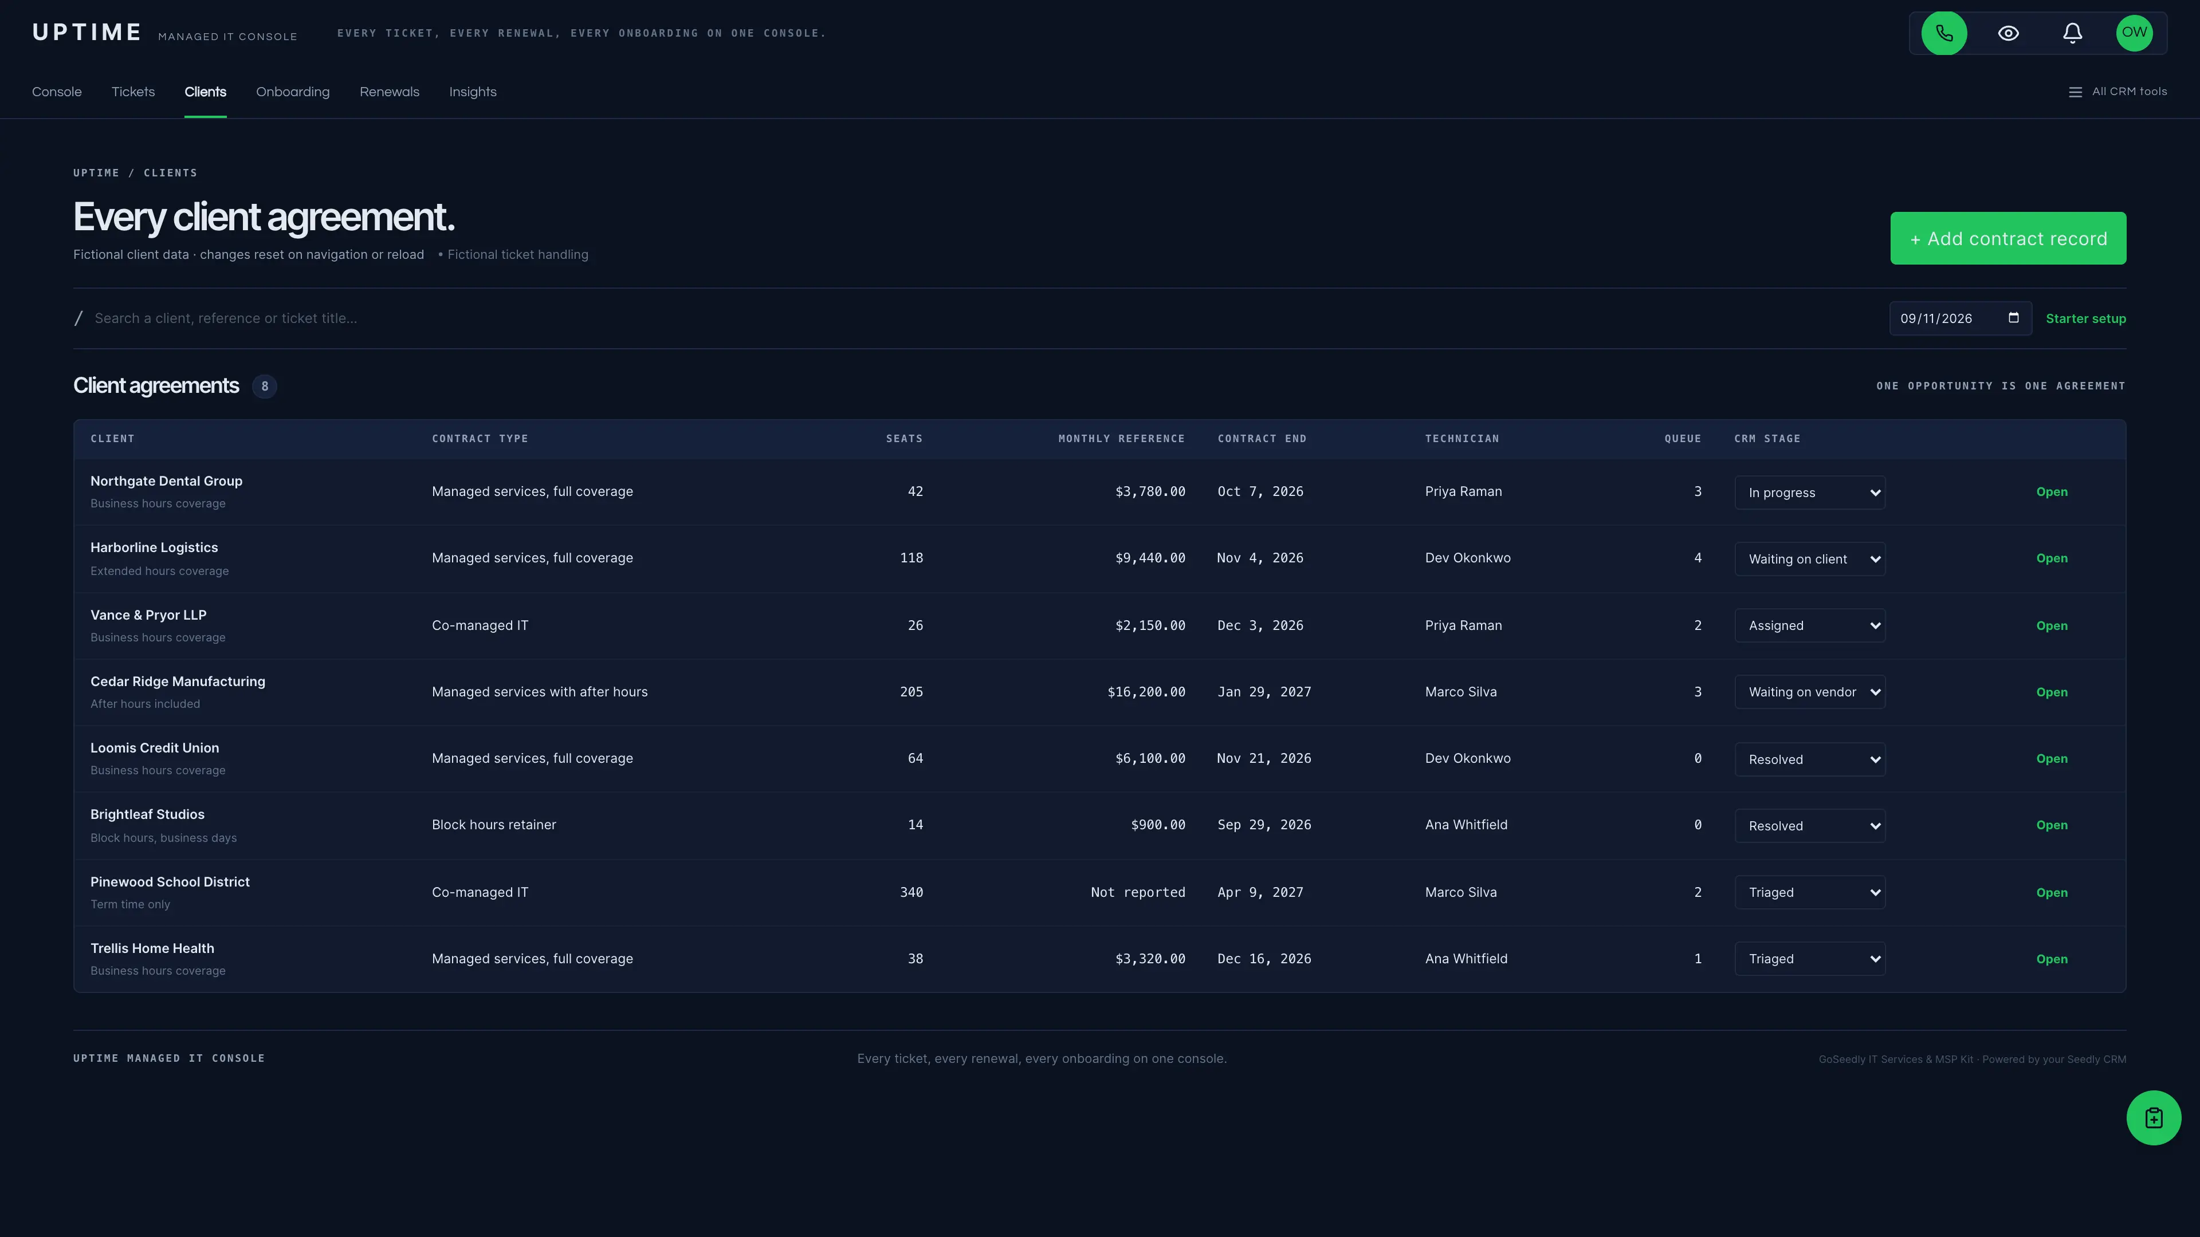Toggle the eye visibility icon in header
Image resolution: width=2200 pixels, height=1237 pixels.
point(2009,33)
